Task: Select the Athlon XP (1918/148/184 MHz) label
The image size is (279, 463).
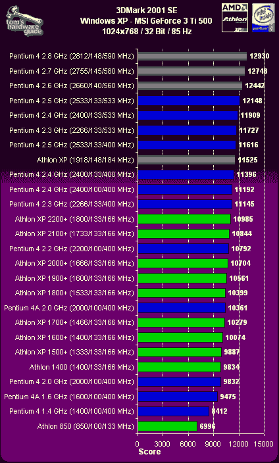Action: (x=85, y=160)
